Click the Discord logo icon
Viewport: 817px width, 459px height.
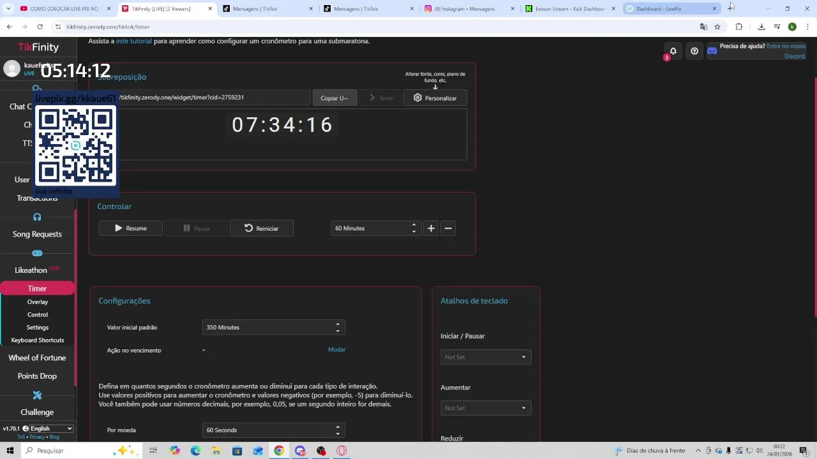[x=712, y=51]
